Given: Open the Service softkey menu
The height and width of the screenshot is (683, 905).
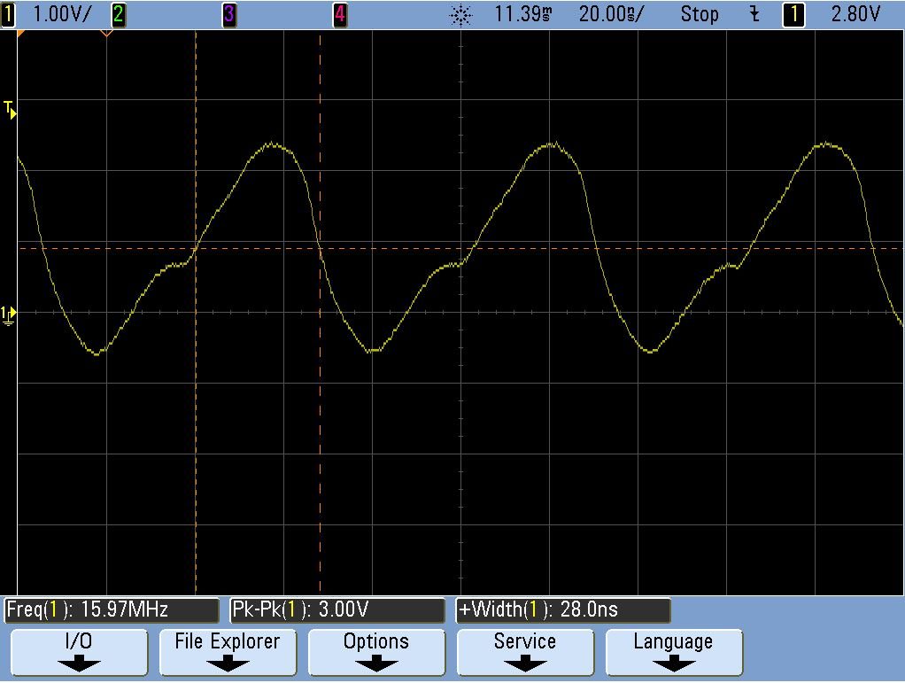Looking at the screenshot, I should tap(525, 652).
